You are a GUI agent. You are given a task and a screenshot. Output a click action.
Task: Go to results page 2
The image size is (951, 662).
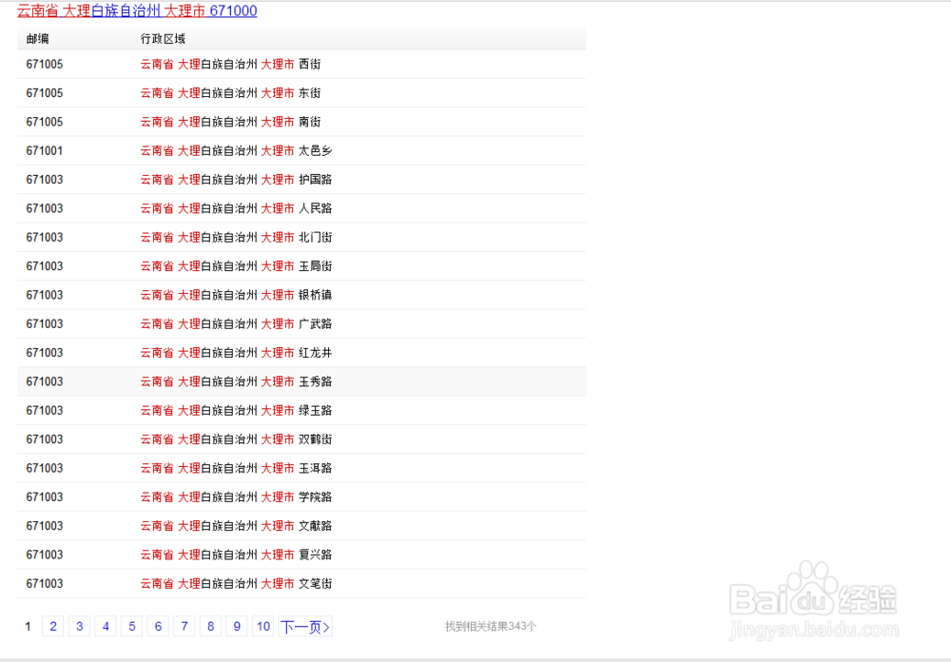[52, 626]
